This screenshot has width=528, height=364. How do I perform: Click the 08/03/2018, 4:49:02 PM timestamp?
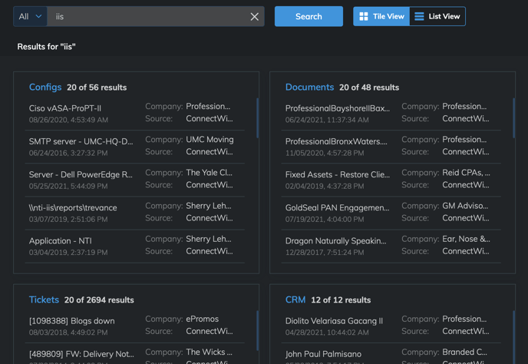tap(68, 333)
